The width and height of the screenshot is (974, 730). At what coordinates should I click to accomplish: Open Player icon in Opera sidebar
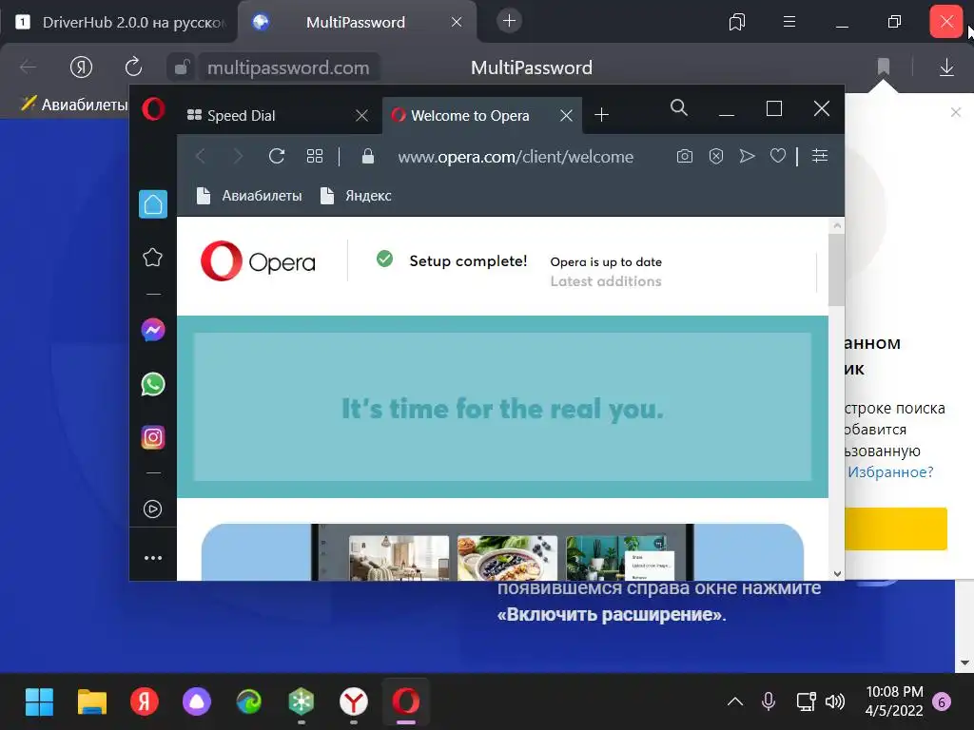point(153,509)
